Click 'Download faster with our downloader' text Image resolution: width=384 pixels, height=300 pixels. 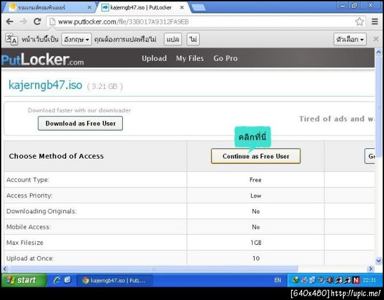point(79,111)
